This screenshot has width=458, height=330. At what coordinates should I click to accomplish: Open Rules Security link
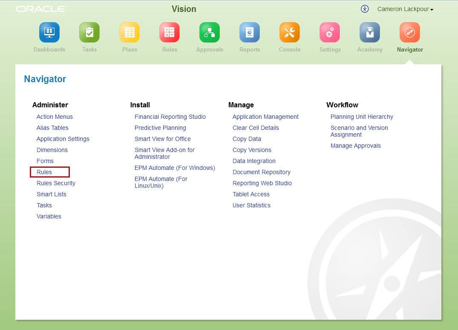[56, 183]
